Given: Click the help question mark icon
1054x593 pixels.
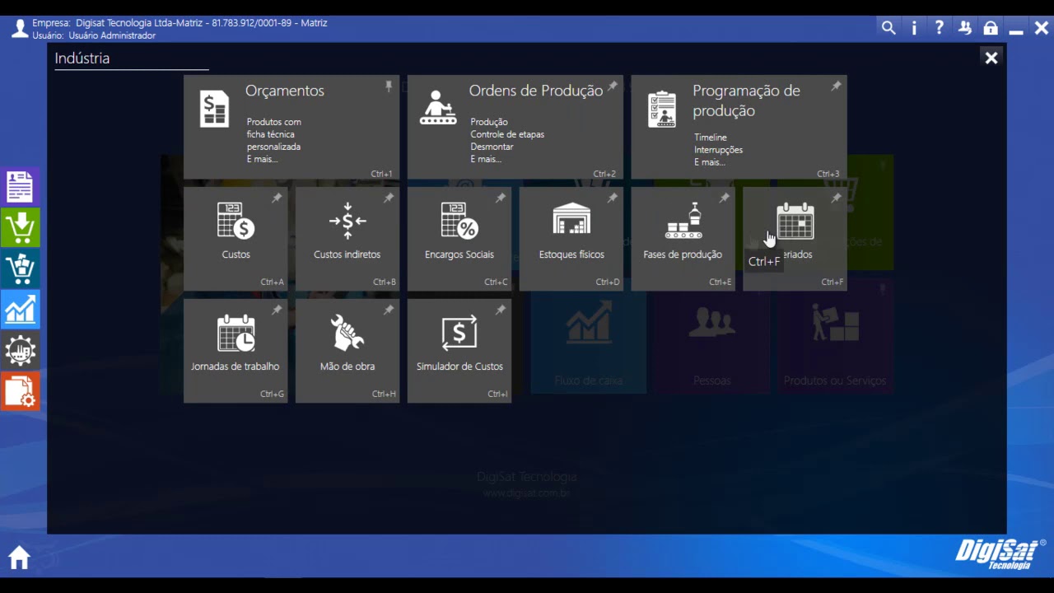Looking at the screenshot, I should click(940, 28).
